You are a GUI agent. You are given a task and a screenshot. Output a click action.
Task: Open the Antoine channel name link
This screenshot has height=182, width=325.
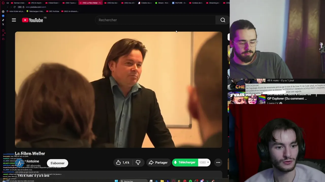pyautogui.click(x=33, y=161)
